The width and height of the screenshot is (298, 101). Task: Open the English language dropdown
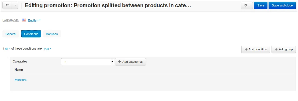34,20
